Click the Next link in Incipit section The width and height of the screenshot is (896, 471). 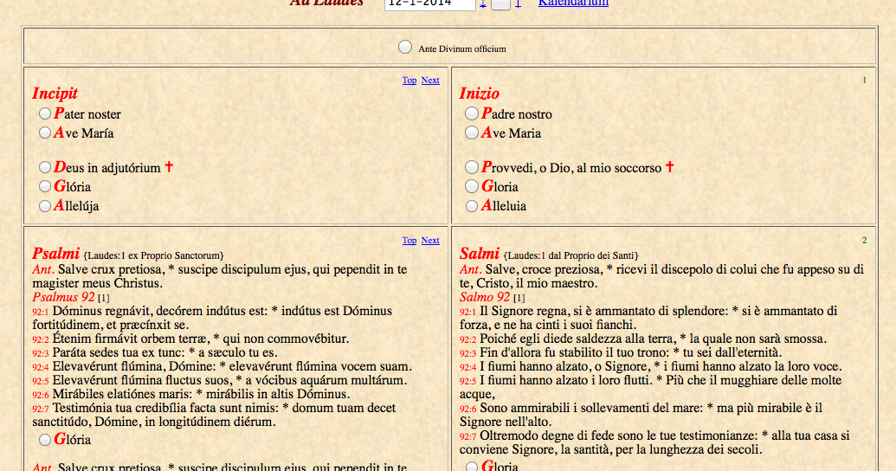(x=430, y=80)
